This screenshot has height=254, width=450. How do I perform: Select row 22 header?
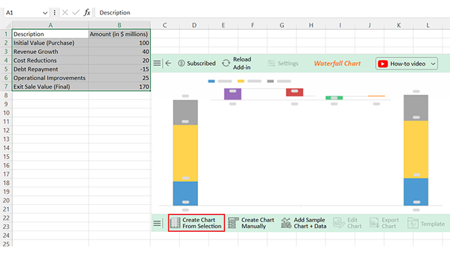coord(6,218)
